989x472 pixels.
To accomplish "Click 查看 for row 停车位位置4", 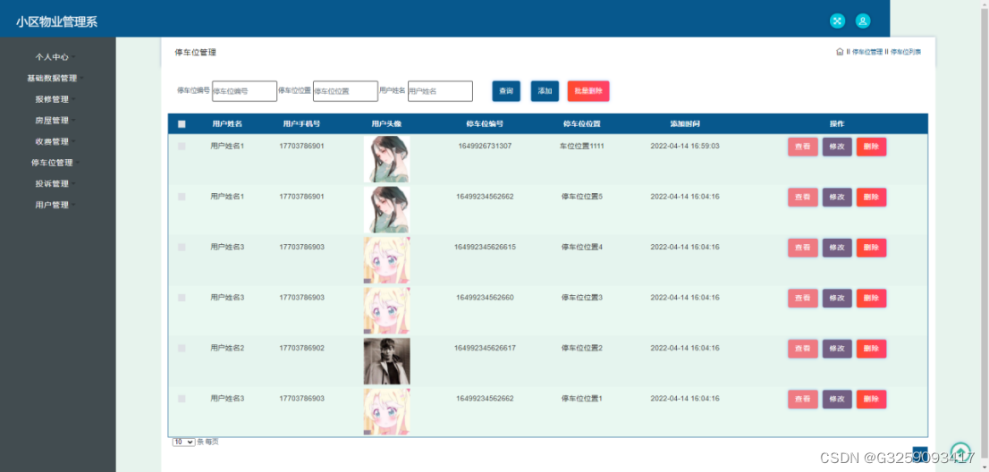I will tap(802, 248).
